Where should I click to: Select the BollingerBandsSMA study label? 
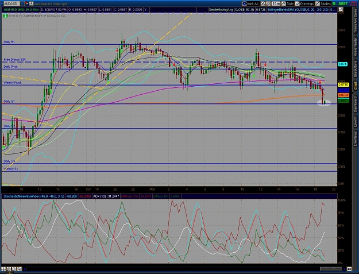click(x=298, y=10)
